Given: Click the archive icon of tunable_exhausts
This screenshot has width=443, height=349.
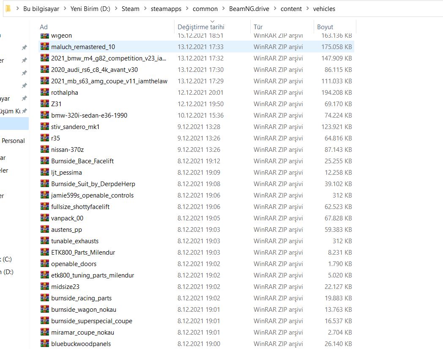Looking at the screenshot, I should coord(45,241).
